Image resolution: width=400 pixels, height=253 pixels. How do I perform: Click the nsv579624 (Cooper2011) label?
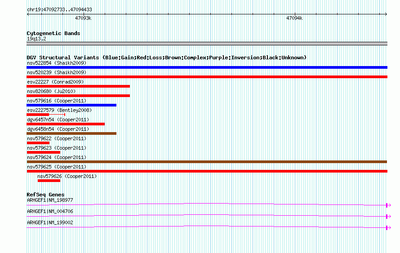click(x=57, y=157)
